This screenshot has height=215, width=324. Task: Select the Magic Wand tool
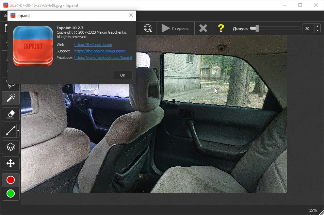(11, 98)
